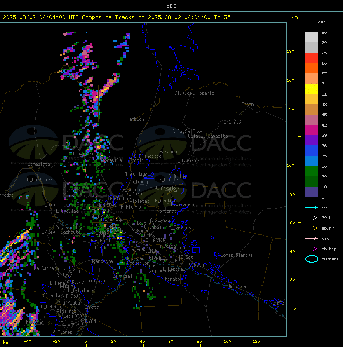This screenshot has width=343, height=347.
Task: Click the 'L_Asuncion' map label
Action: click(188, 161)
